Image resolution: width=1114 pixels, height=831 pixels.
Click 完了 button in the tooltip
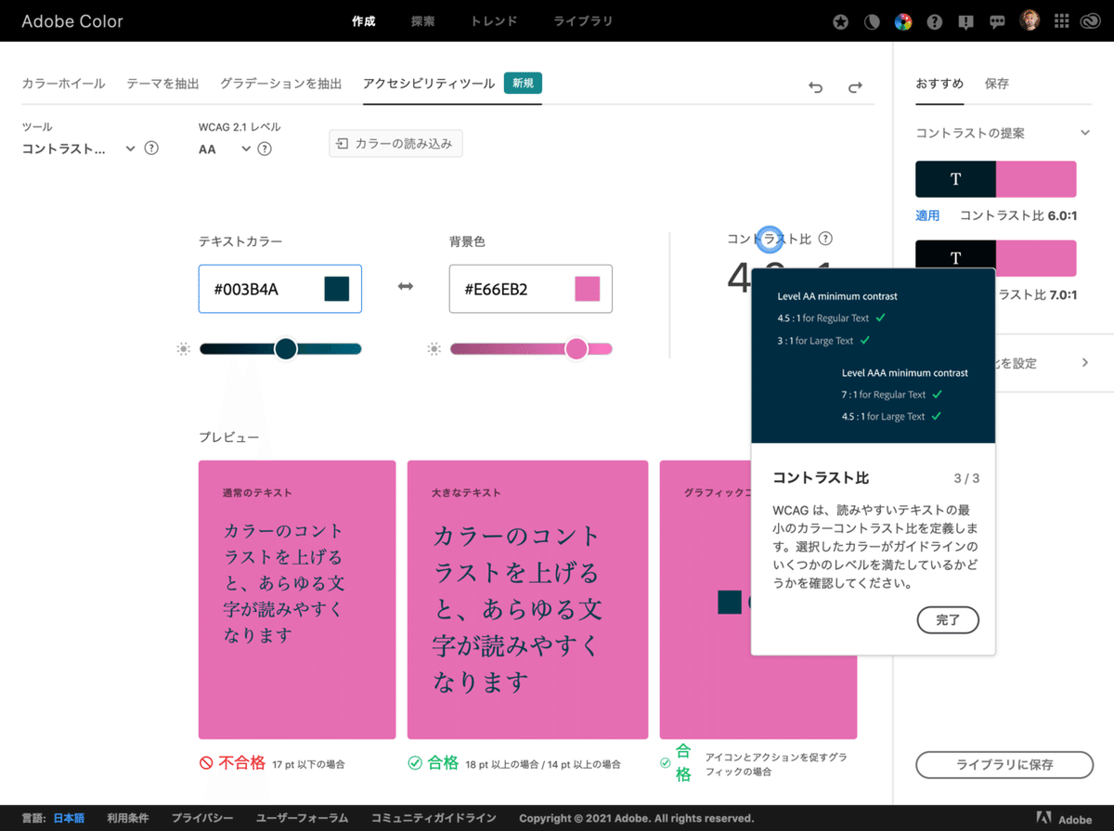pos(948,619)
